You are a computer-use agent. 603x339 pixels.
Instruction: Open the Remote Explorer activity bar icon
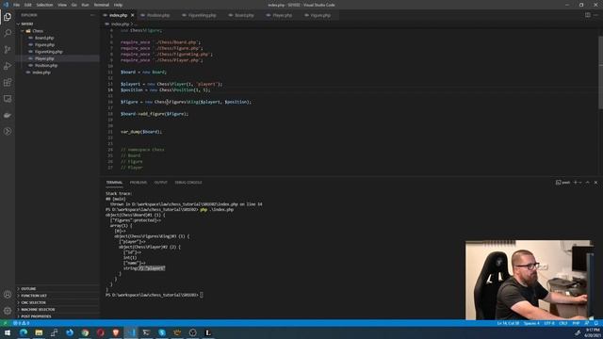tap(8, 99)
